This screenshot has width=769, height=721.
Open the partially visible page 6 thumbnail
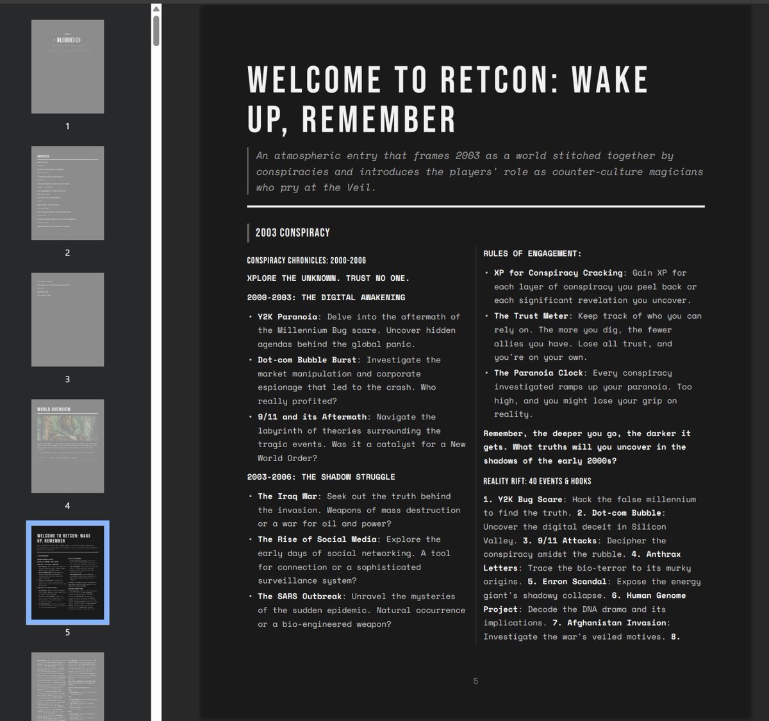(68, 686)
